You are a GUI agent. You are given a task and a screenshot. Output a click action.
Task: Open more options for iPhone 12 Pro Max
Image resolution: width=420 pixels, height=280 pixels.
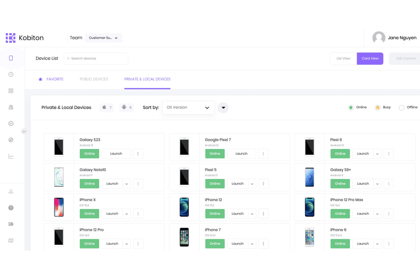(389, 214)
